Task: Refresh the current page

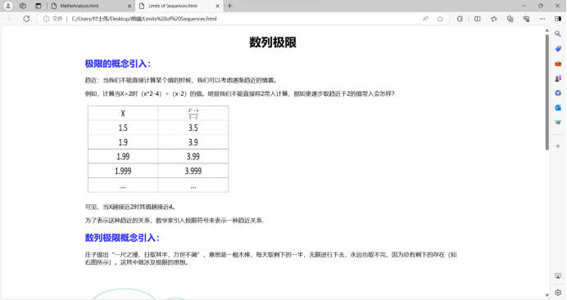Action: click(x=26, y=19)
